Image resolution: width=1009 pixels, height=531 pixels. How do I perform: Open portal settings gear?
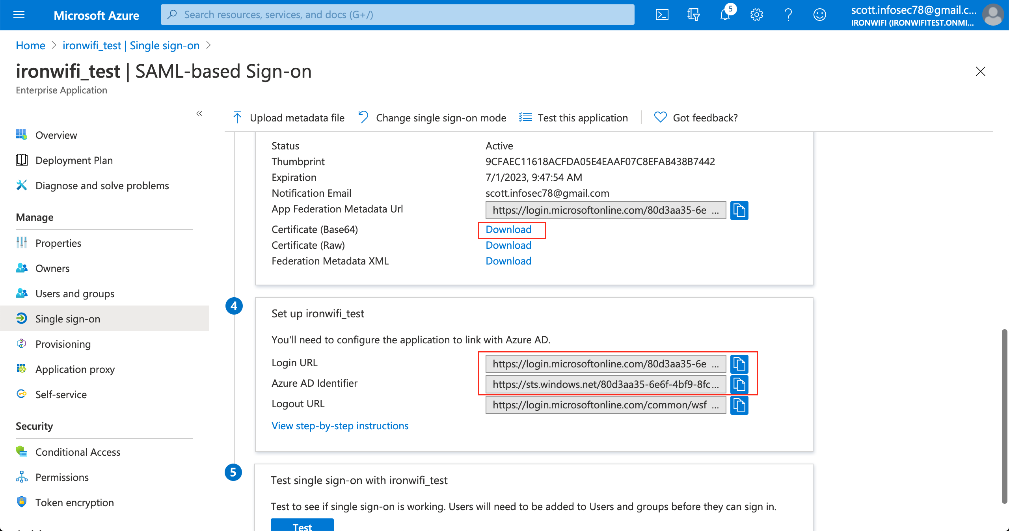756,15
